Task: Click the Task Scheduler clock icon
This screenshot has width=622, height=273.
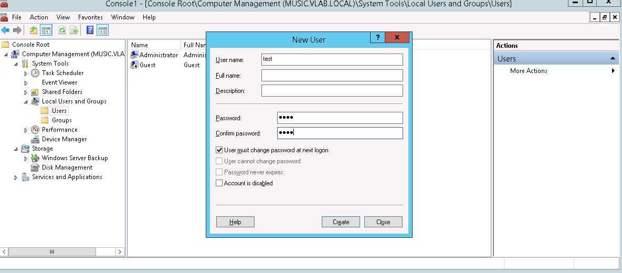Action: pyautogui.click(x=35, y=73)
